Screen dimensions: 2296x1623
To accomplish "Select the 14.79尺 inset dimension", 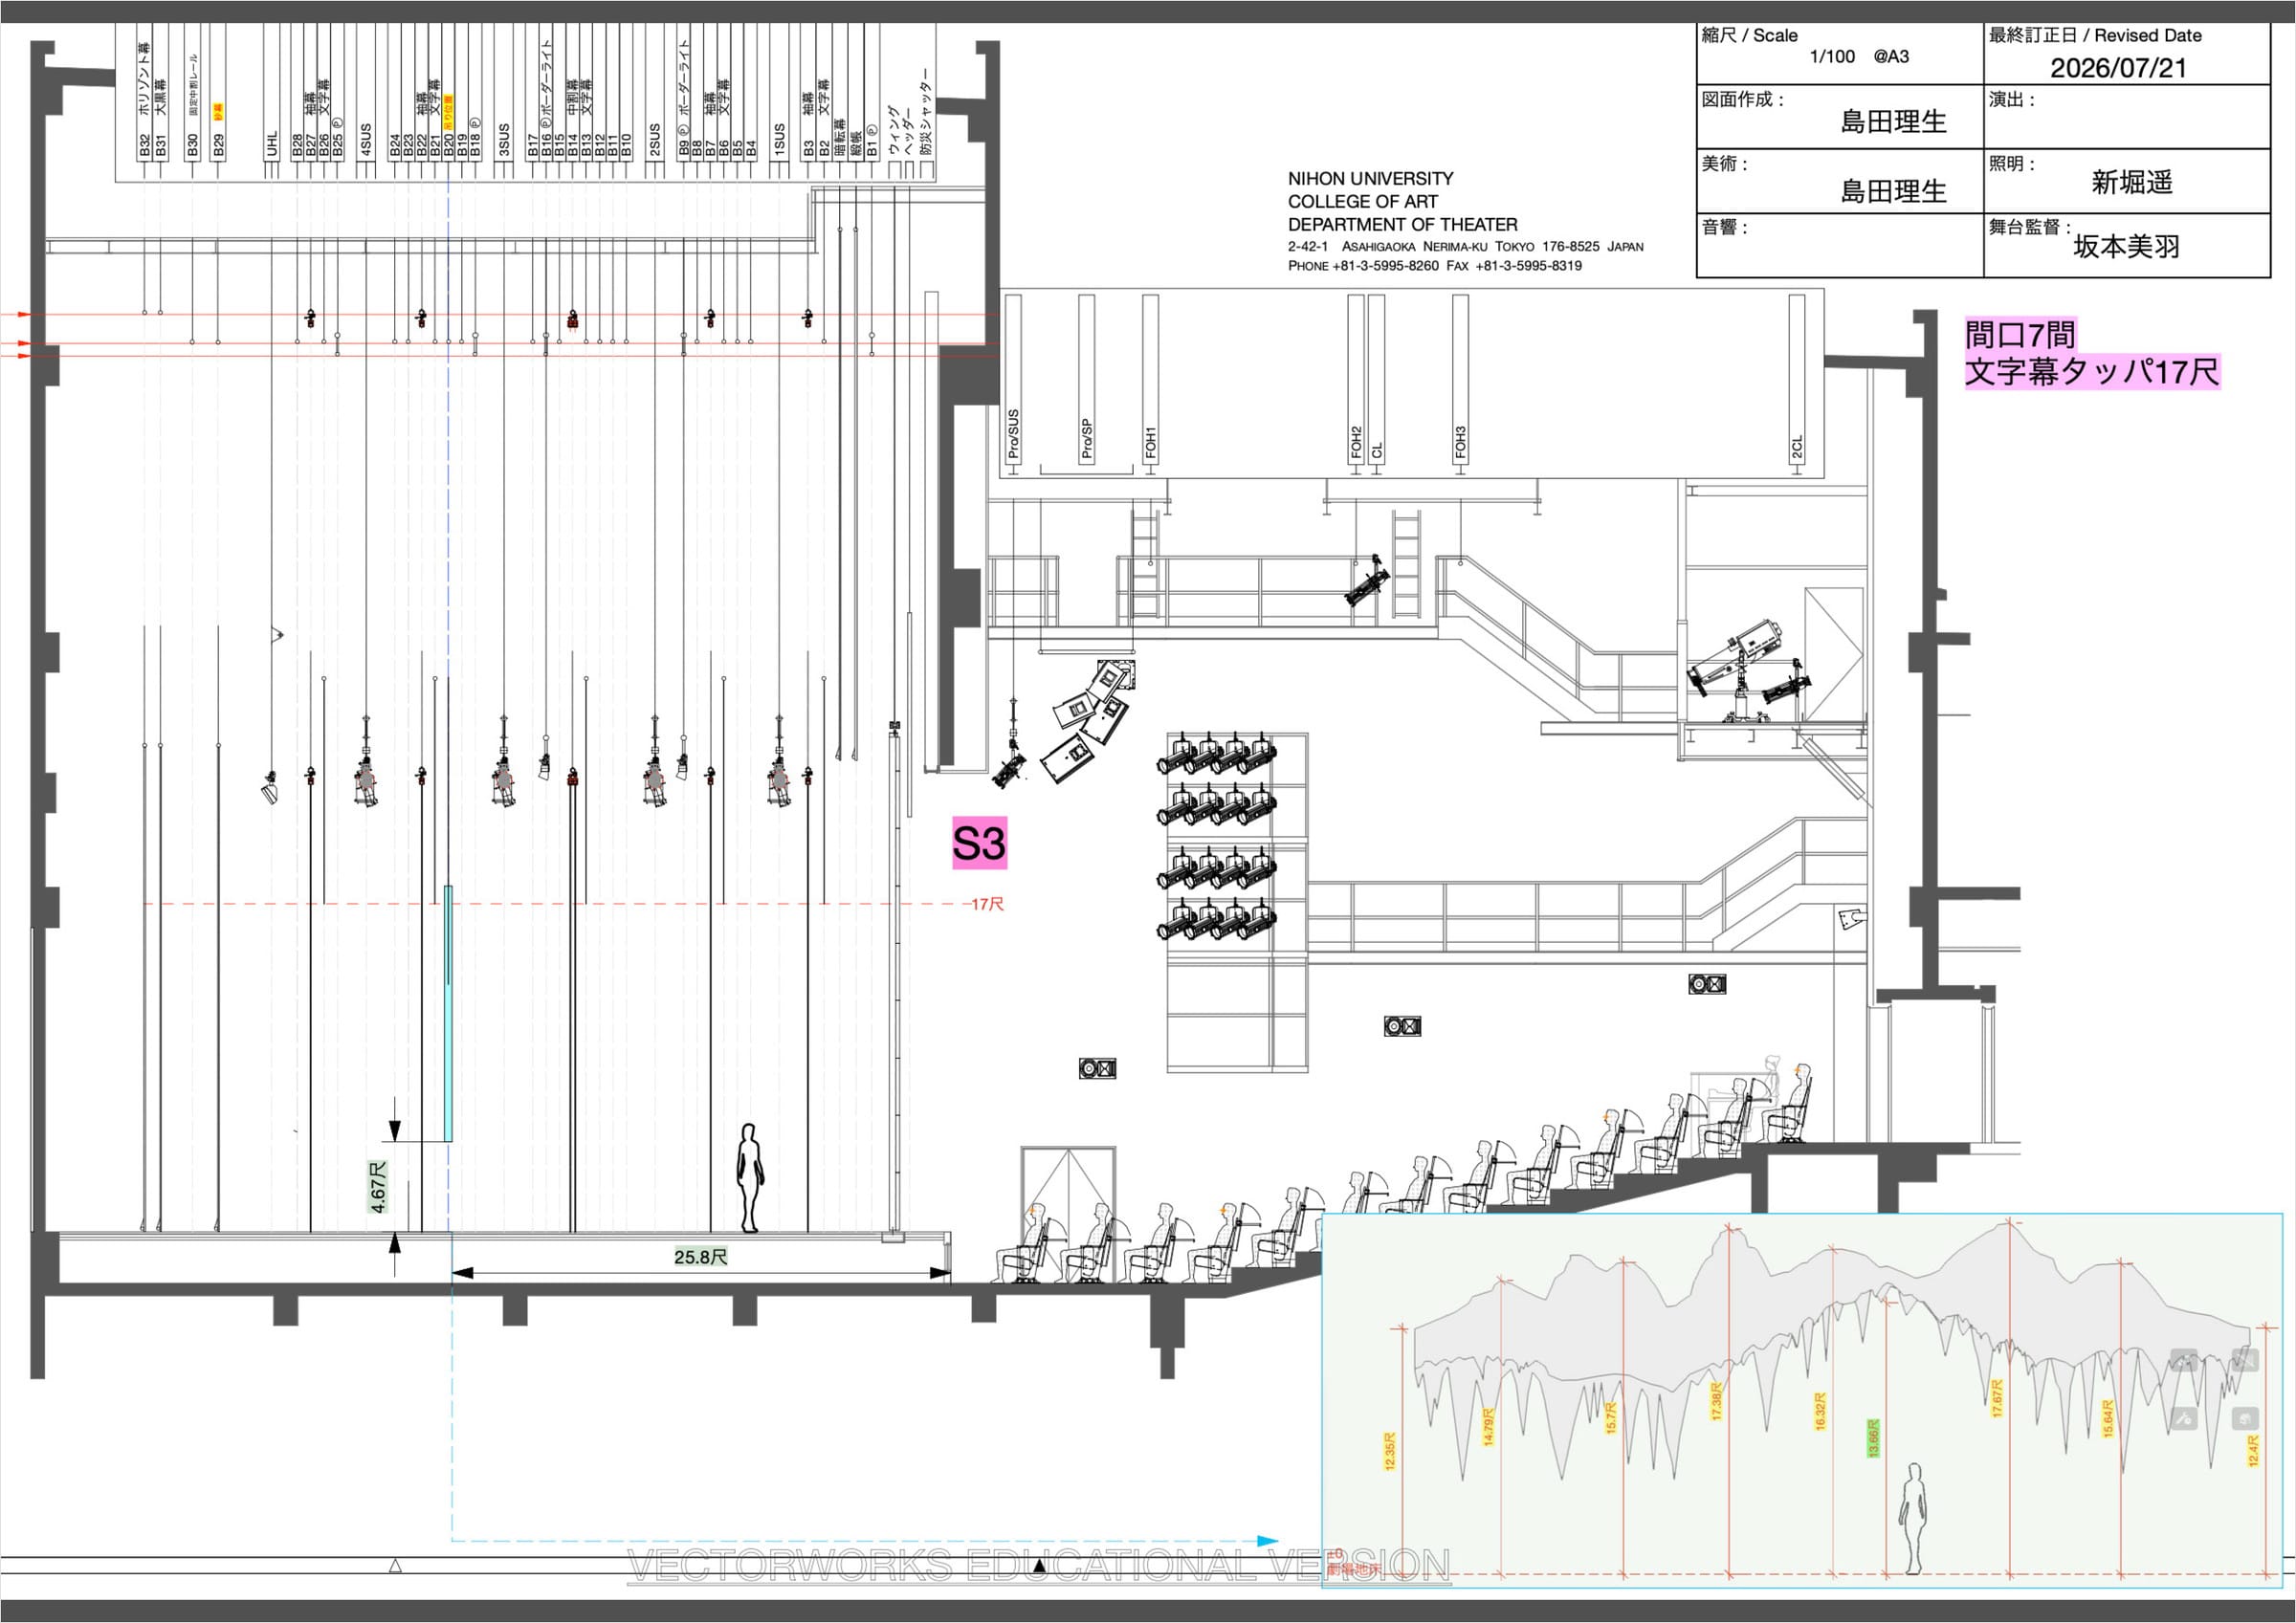I will coord(1488,1426).
